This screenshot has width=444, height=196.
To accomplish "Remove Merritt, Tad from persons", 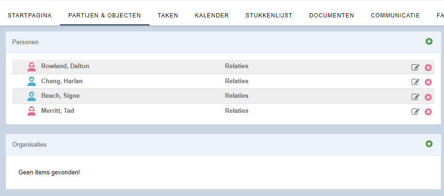I will click(428, 112).
